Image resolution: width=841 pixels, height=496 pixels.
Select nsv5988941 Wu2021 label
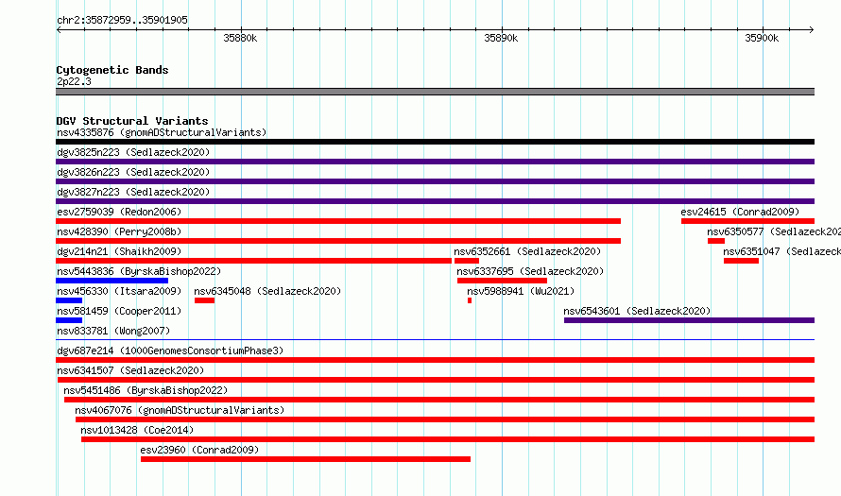(521, 291)
